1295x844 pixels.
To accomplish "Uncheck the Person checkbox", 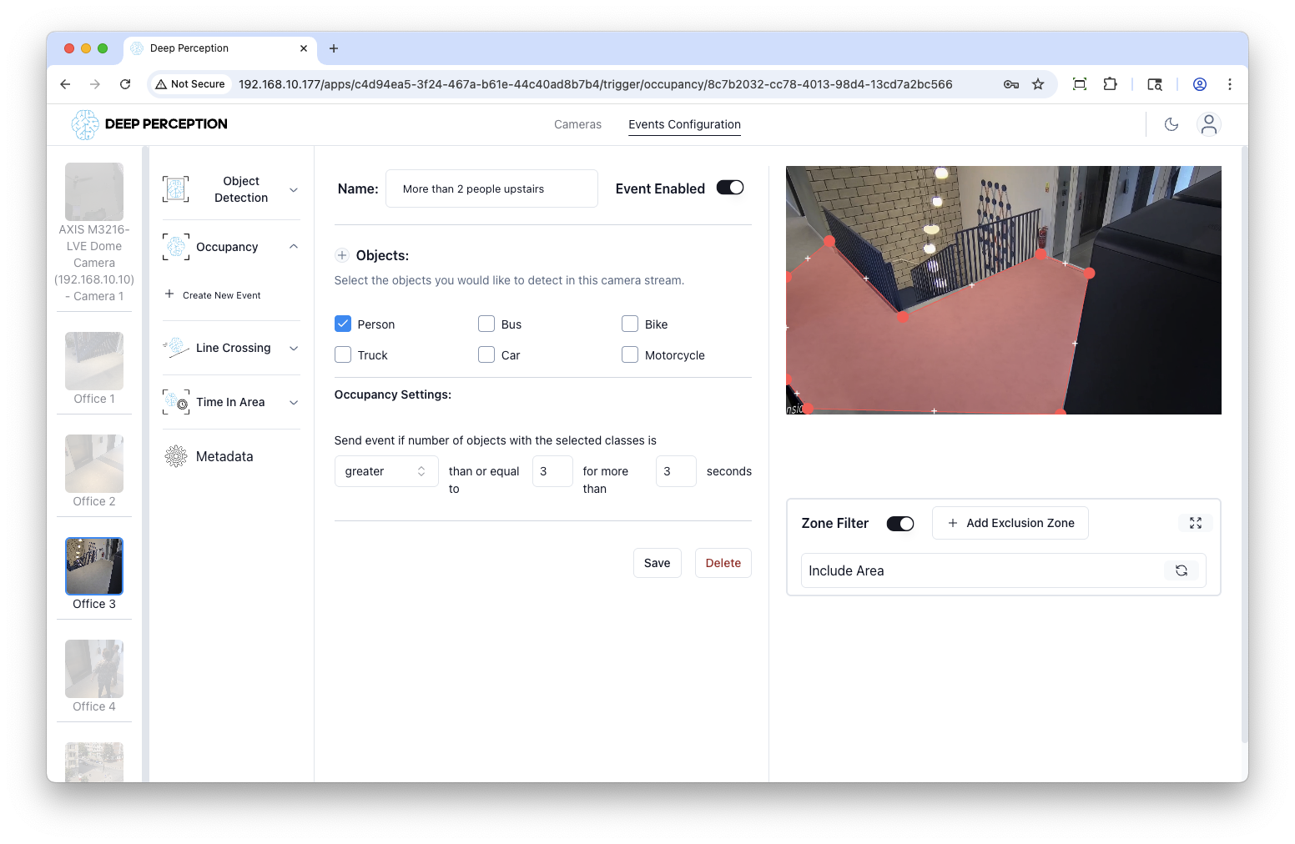I will pos(343,324).
